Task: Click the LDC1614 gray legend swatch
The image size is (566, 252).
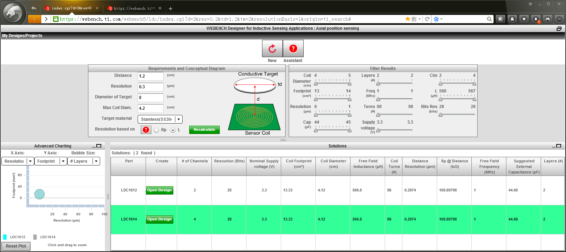Action: point(35,237)
